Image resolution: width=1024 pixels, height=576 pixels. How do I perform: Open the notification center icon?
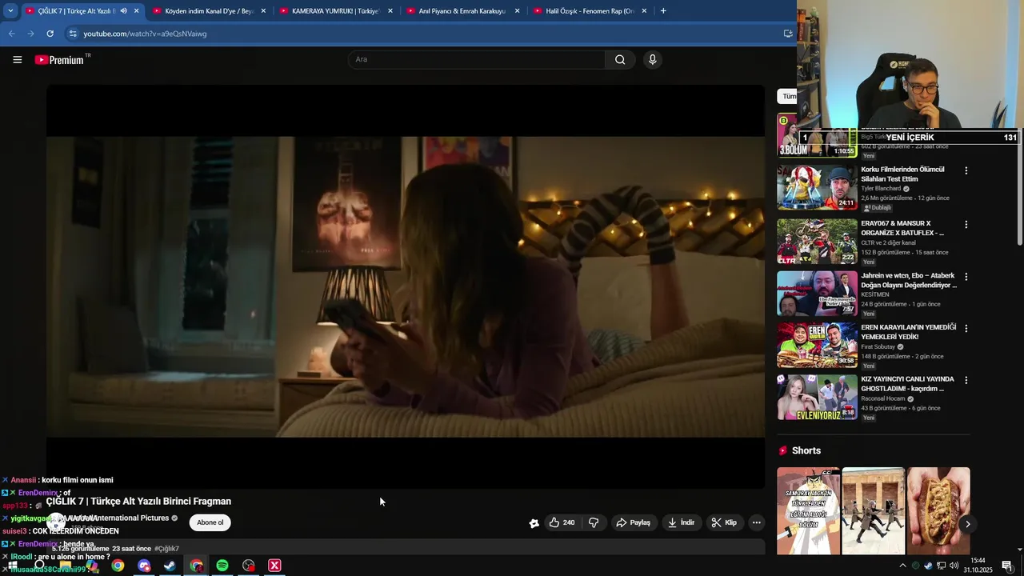point(1007,566)
